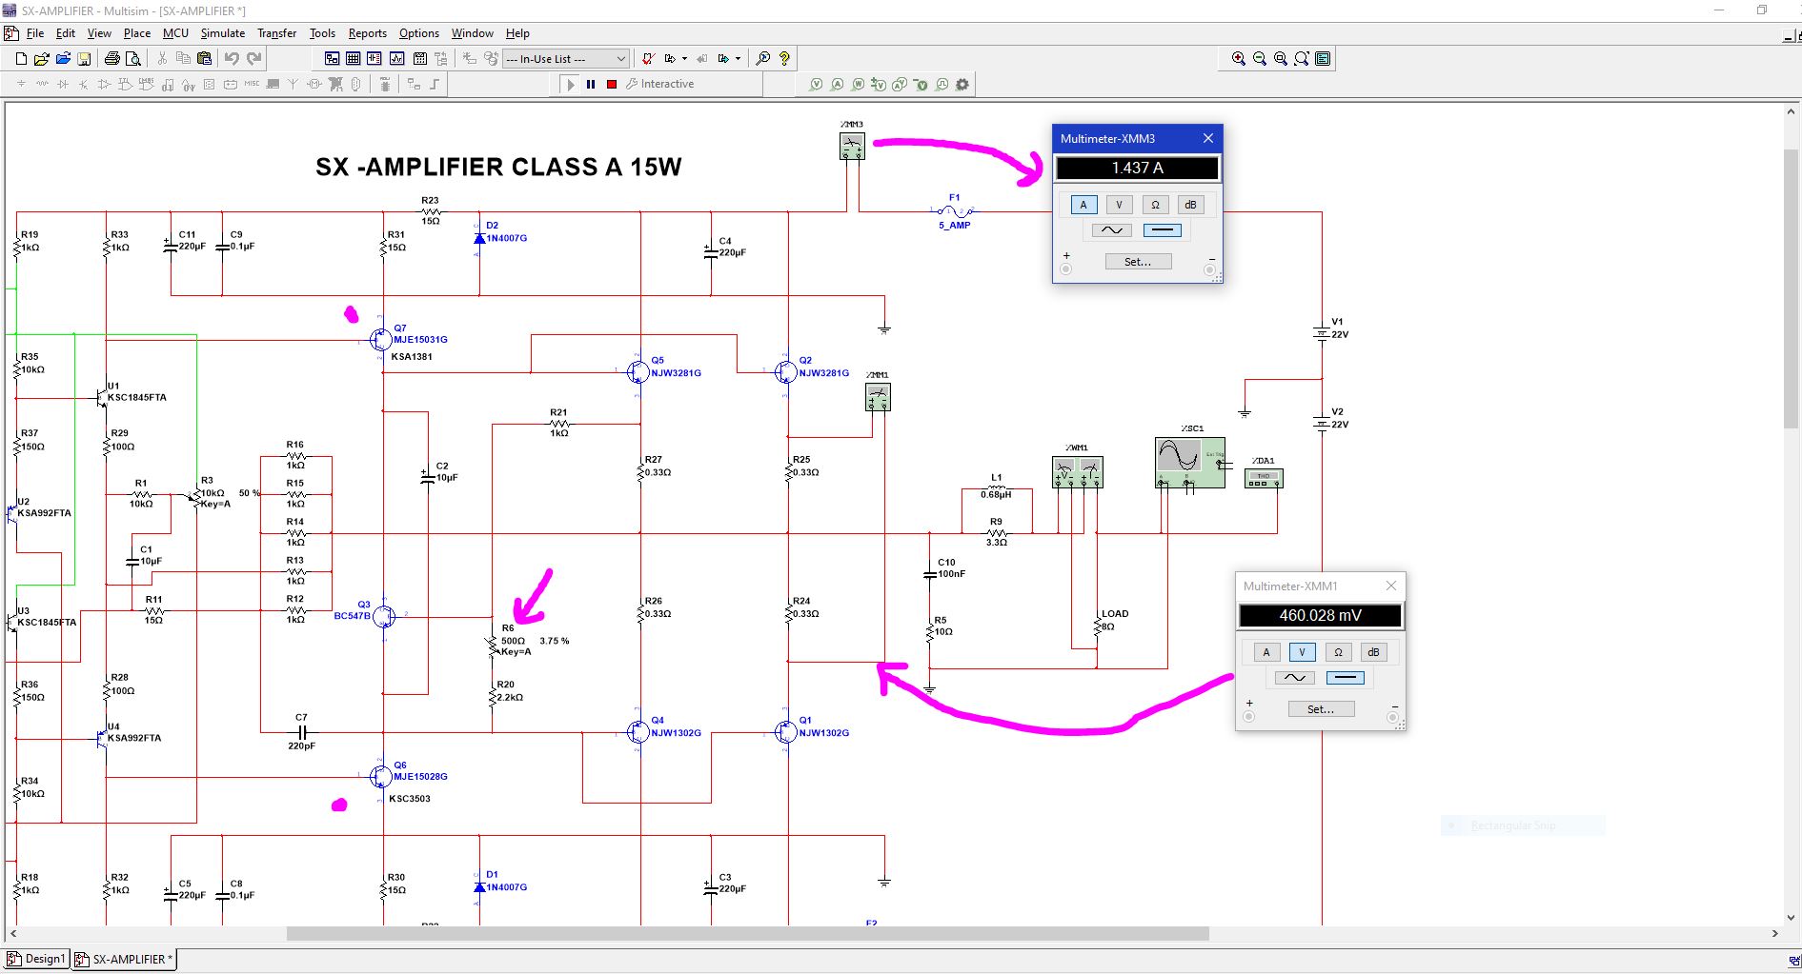
Task: Open probe settings gear
Action: (962, 85)
